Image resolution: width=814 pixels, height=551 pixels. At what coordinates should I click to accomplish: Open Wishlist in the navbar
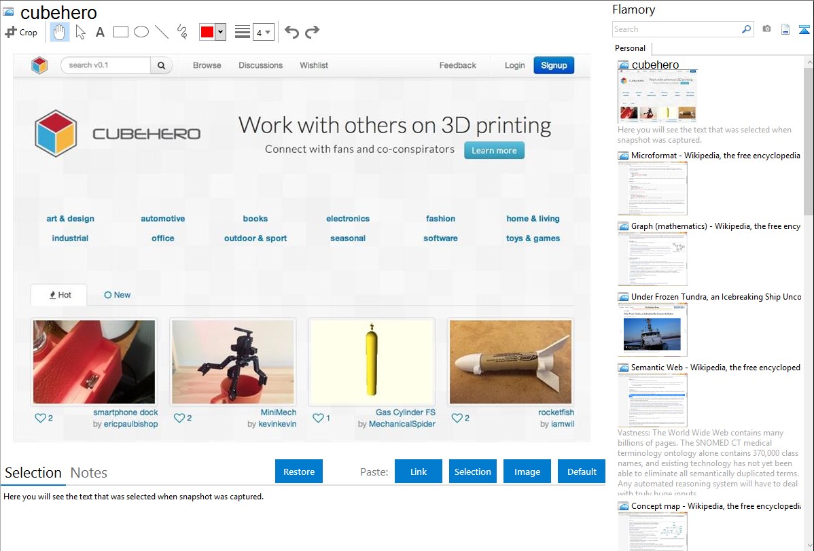click(x=313, y=65)
